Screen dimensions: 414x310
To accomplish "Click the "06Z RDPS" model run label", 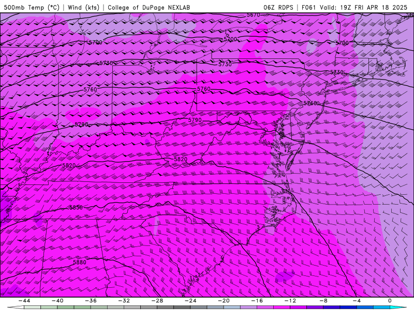I will click(278, 7).
